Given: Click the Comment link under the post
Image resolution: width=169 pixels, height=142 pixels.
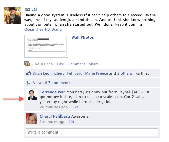Looking at the screenshot, I should tap(76, 64).
